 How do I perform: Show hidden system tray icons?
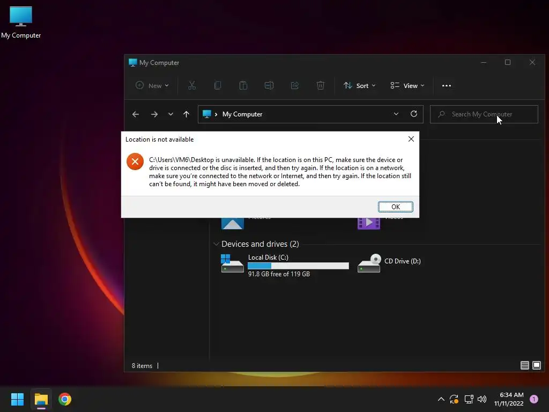point(441,399)
